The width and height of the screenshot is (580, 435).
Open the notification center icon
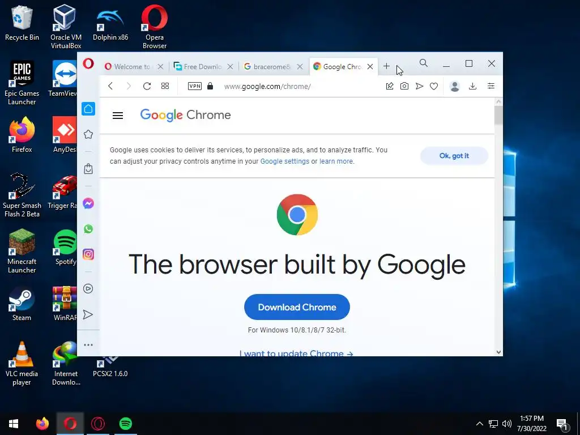click(x=562, y=424)
